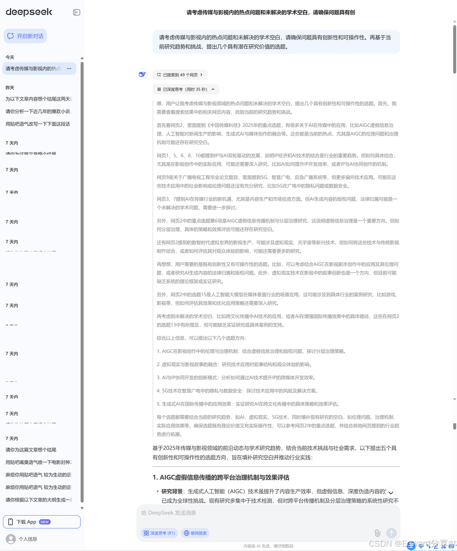Click the sidebar scrollbar up arrow
The height and width of the screenshot is (551, 457).
(82, 58)
